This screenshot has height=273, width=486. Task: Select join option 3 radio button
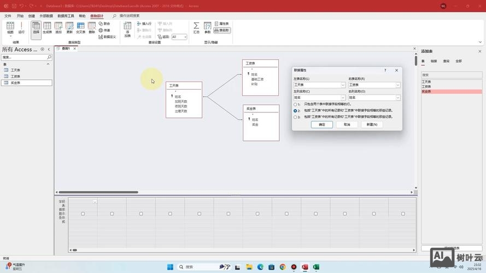296,117
